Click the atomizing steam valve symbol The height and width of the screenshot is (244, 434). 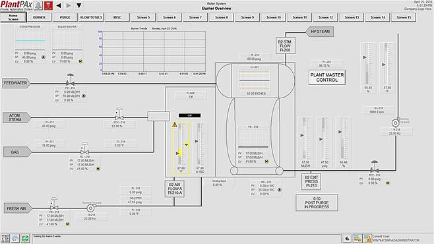[119, 114]
